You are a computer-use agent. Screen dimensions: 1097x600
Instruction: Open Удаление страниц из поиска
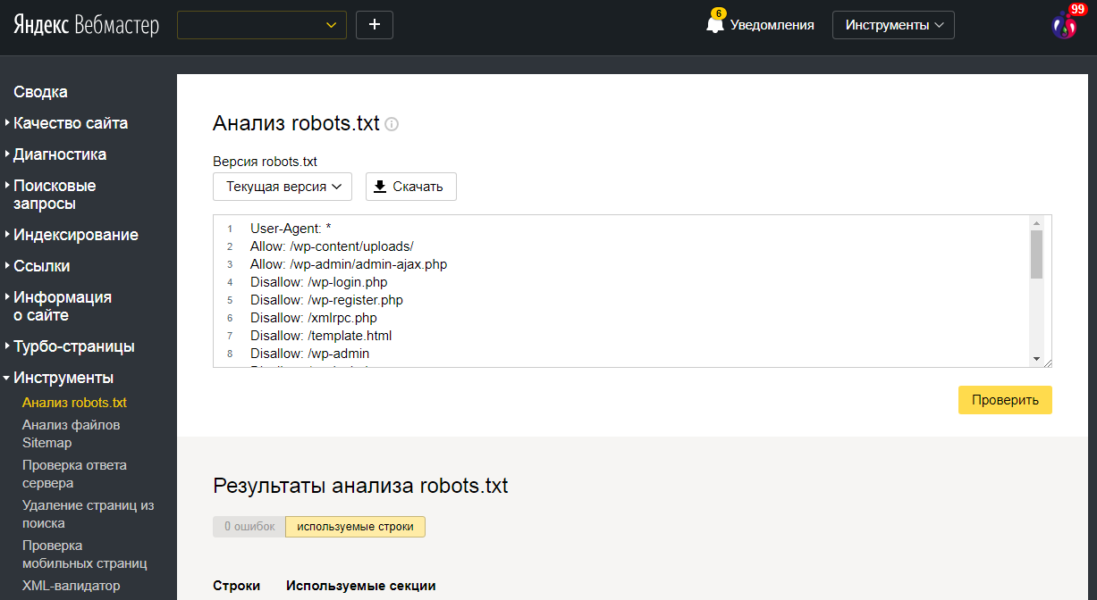[x=89, y=514]
